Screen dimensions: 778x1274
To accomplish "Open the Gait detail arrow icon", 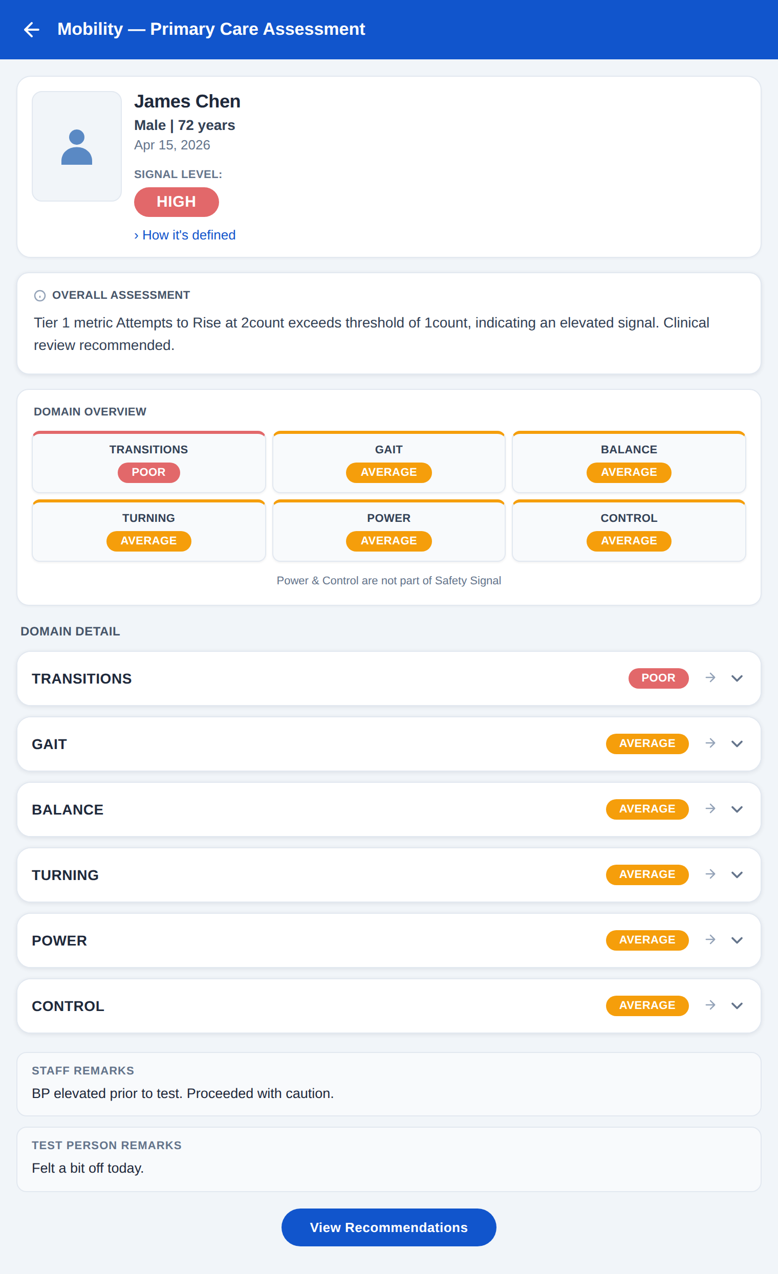I will coord(710,743).
